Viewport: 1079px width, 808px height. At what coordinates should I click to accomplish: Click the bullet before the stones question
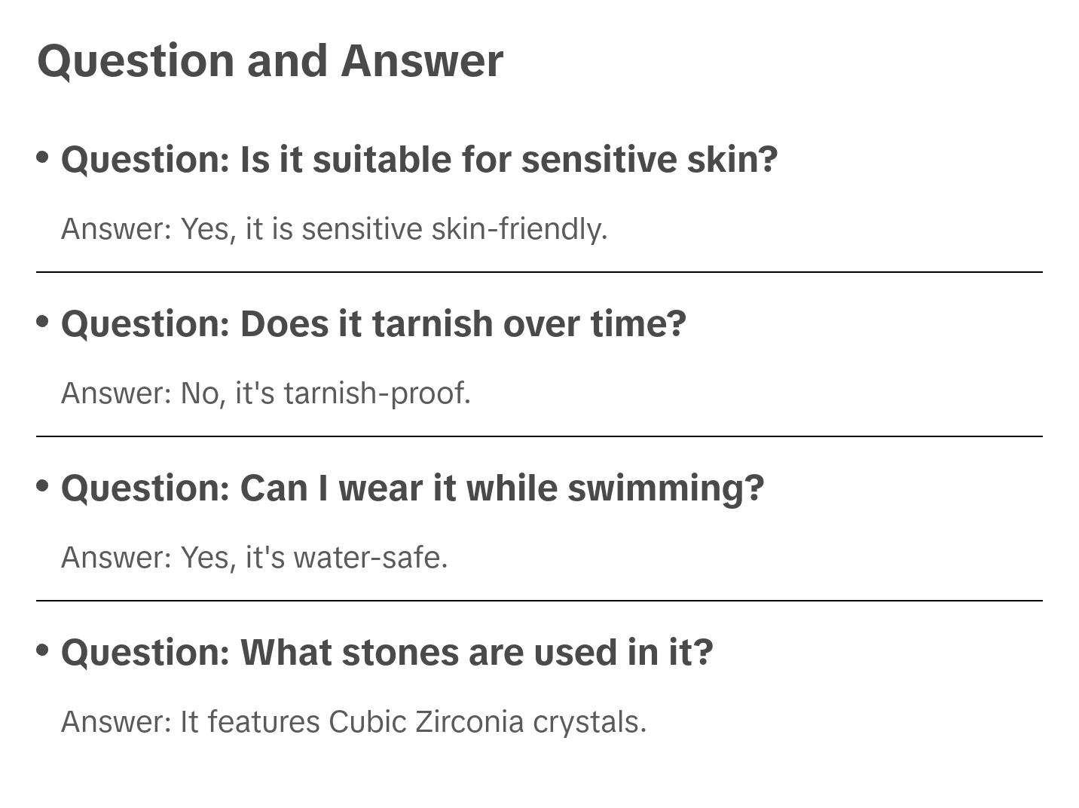pos(43,650)
